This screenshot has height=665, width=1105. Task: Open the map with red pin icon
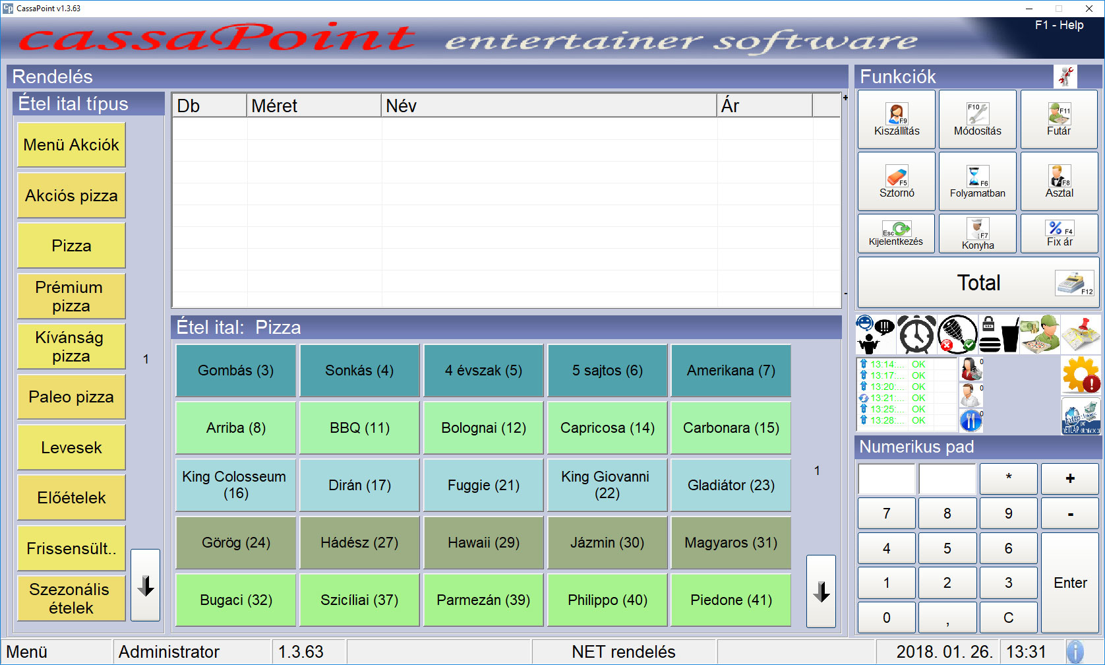click(1081, 334)
